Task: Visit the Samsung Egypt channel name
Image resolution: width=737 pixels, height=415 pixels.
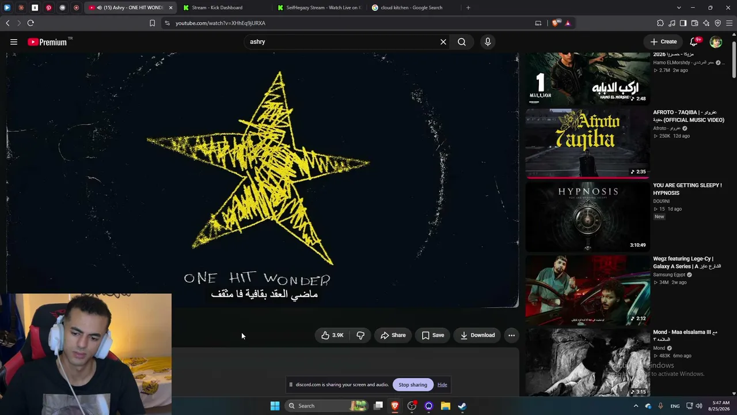Action: pyautogui.click(x=669, y=275)
